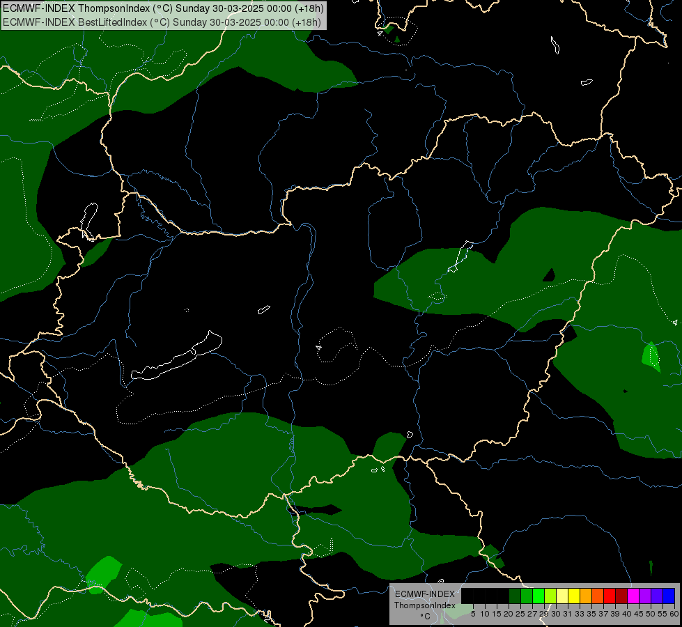The height and width of the screenshot is (627, 682).
Task: Click the contour label 4 in map center
Action: pyautogui.click(x=319, y=347)
